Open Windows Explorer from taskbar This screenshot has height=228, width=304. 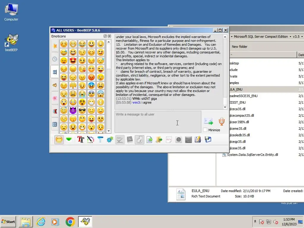pos(26,221)
